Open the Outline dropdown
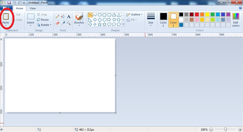The width and height of the screenshot is (243, 132). point(134,15)
